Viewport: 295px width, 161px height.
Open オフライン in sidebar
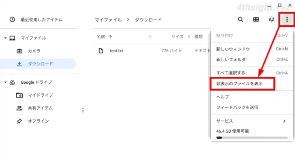click(39, 121)
